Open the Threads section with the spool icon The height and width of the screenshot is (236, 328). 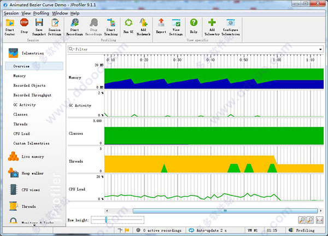(x=22, y=206)
